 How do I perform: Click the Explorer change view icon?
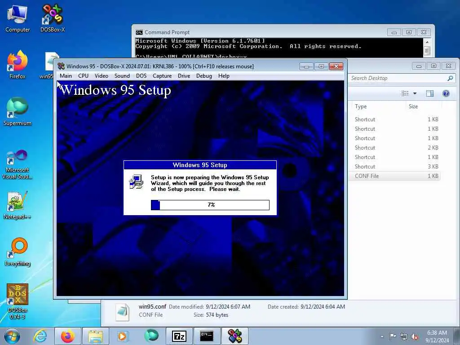pos(405,93)
